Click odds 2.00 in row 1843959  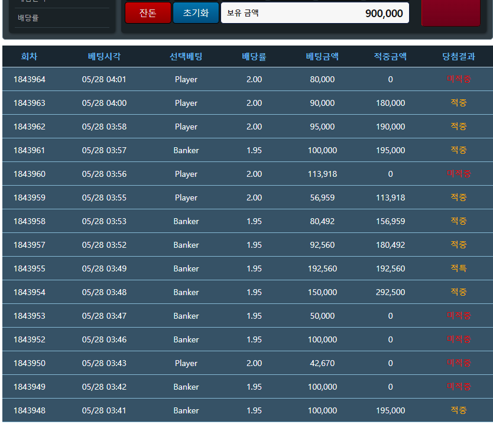254,198
